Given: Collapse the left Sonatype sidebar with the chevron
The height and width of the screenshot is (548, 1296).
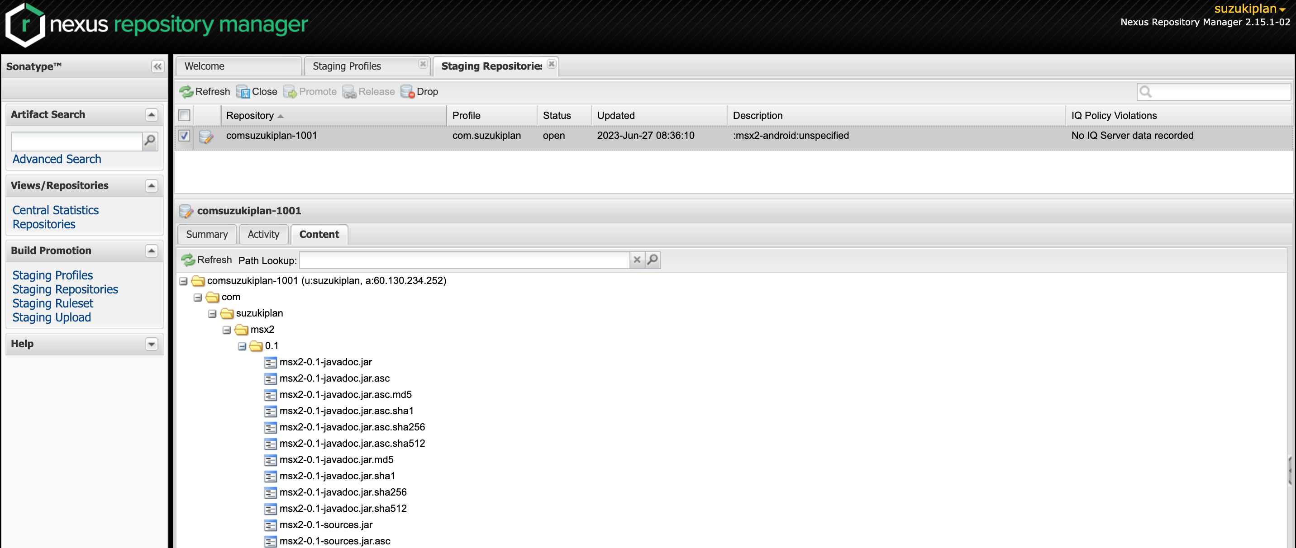Looking at the screenshot, I should (x=157, y=66).
